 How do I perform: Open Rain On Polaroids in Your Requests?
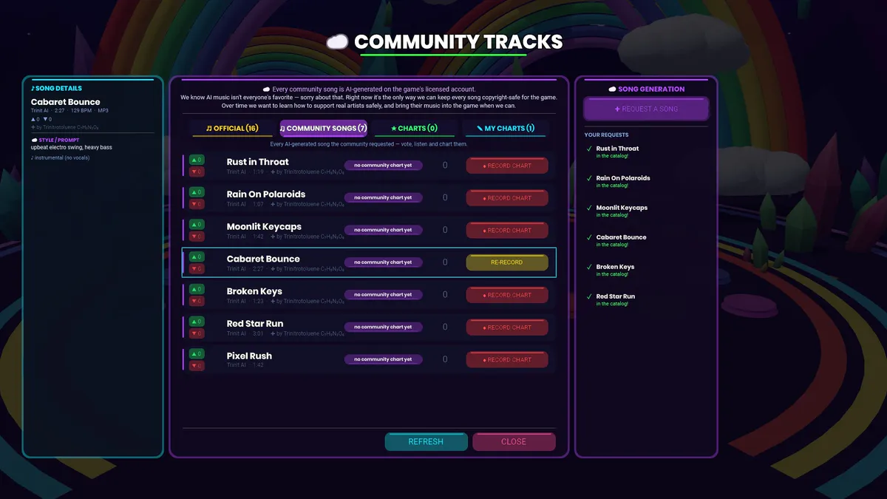(623, 178)
